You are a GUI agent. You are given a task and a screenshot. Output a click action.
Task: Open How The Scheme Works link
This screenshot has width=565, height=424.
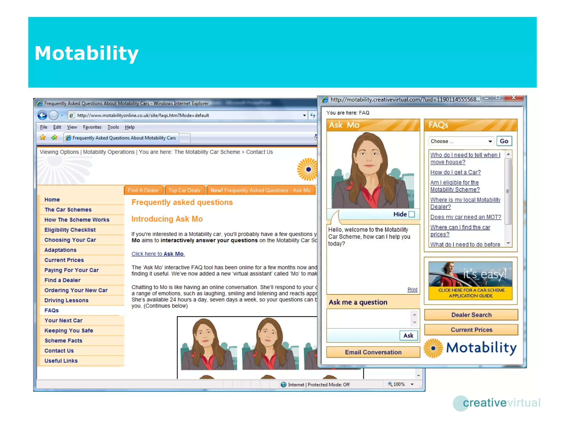77,220
